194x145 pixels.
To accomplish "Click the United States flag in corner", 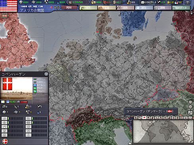I will click(x=9, y=6).
